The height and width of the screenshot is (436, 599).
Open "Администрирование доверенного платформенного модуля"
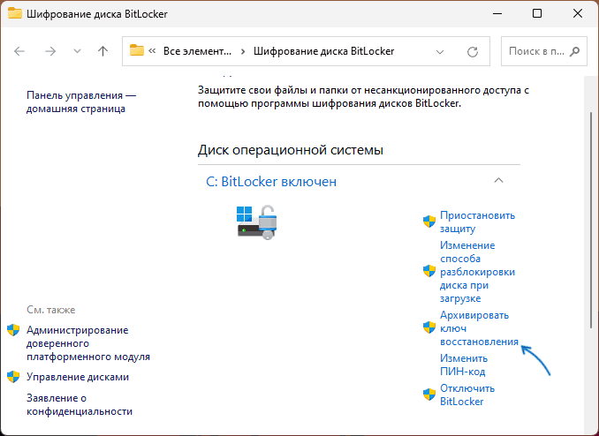(x=88, y=343)
